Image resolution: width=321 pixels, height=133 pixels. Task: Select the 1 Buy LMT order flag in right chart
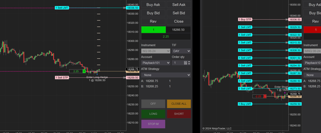pyautogui.click(x=245, y=104)
